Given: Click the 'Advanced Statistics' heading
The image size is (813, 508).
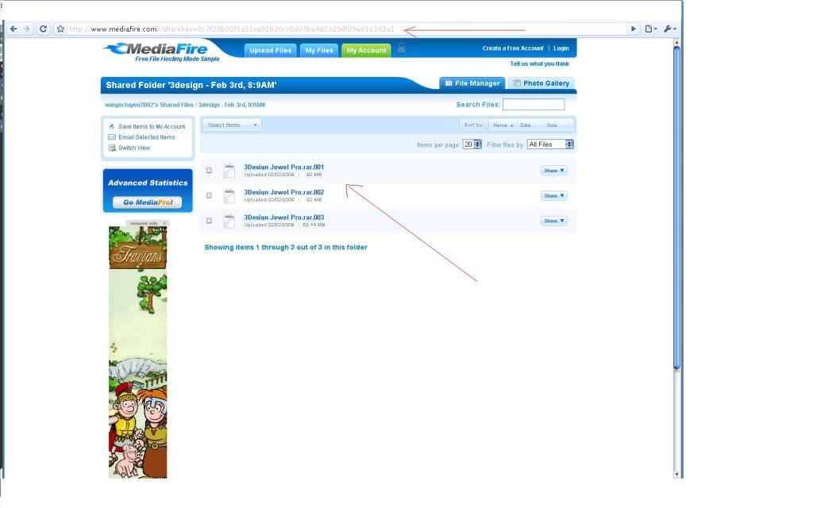Looking at the screenshot, I should point(148,183).
